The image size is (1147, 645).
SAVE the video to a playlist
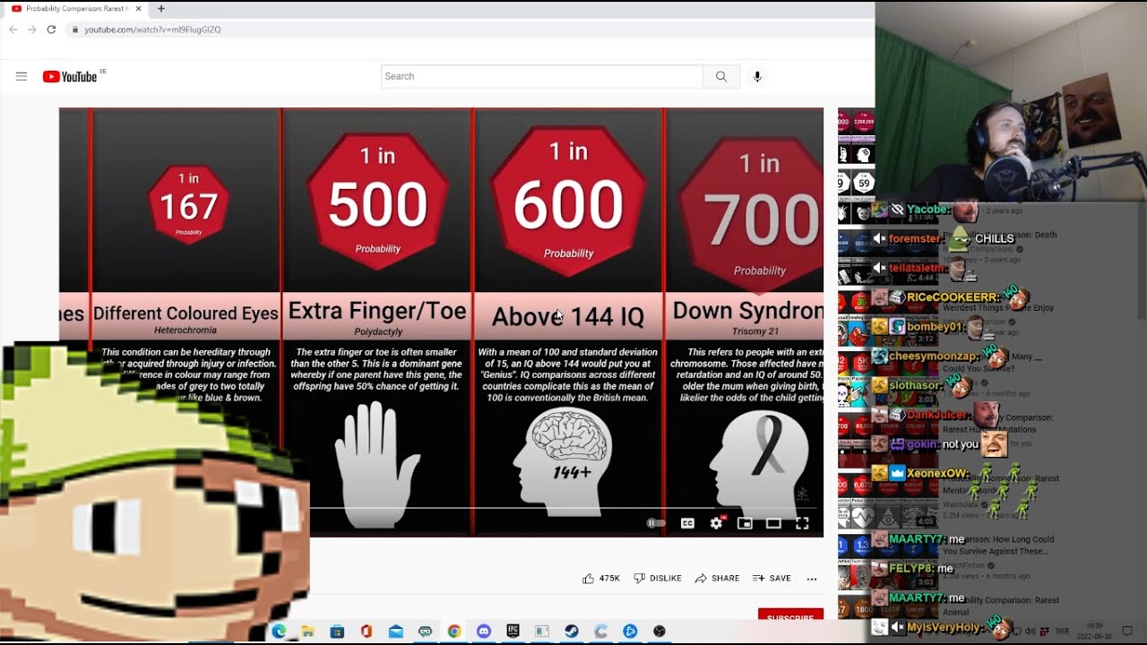point(772,579)
